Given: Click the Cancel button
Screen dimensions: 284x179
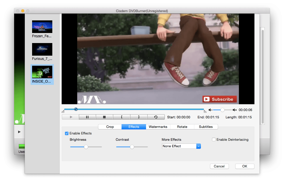Looking at the screenshot, I should pyautogui.click(x=219, y=166).
